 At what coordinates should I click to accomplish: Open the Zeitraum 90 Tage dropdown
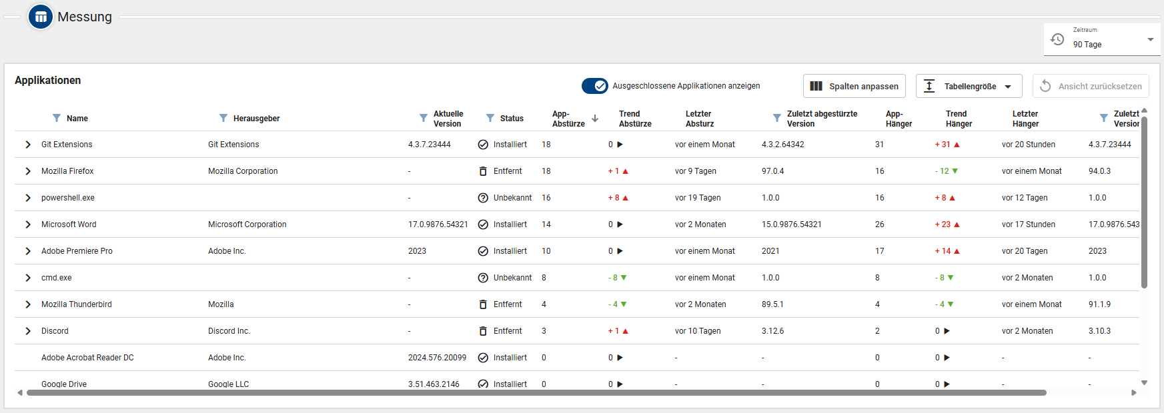coord(1150,40)
